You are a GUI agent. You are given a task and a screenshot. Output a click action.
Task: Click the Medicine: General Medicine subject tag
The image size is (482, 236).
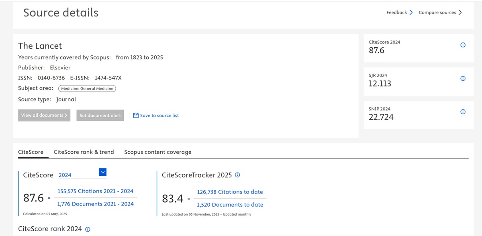pyautogui.click(x=87, y=89)
